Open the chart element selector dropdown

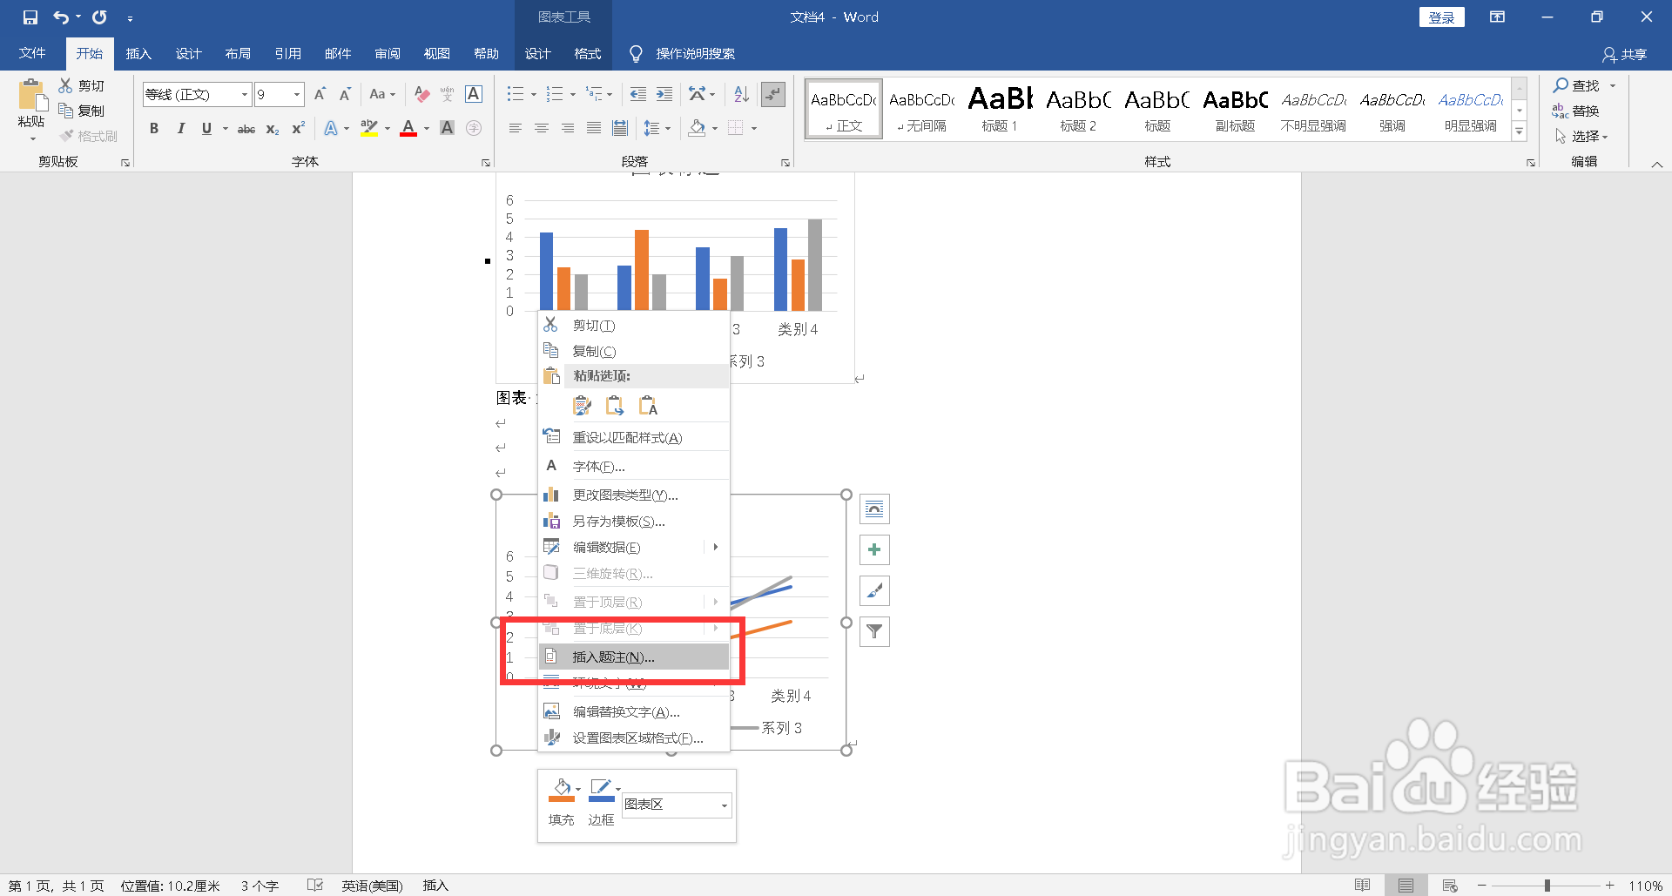(725, 805)
